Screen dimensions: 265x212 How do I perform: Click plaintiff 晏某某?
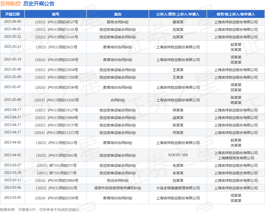(x=178, y=22)
